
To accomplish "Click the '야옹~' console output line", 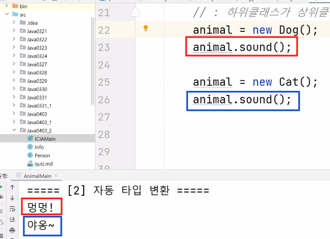I will tap(41, 225).
